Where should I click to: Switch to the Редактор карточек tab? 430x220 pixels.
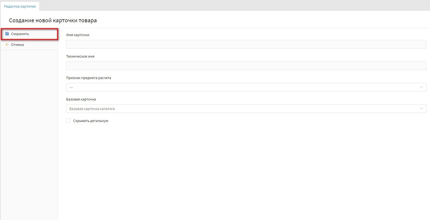(x=20, y=6)
